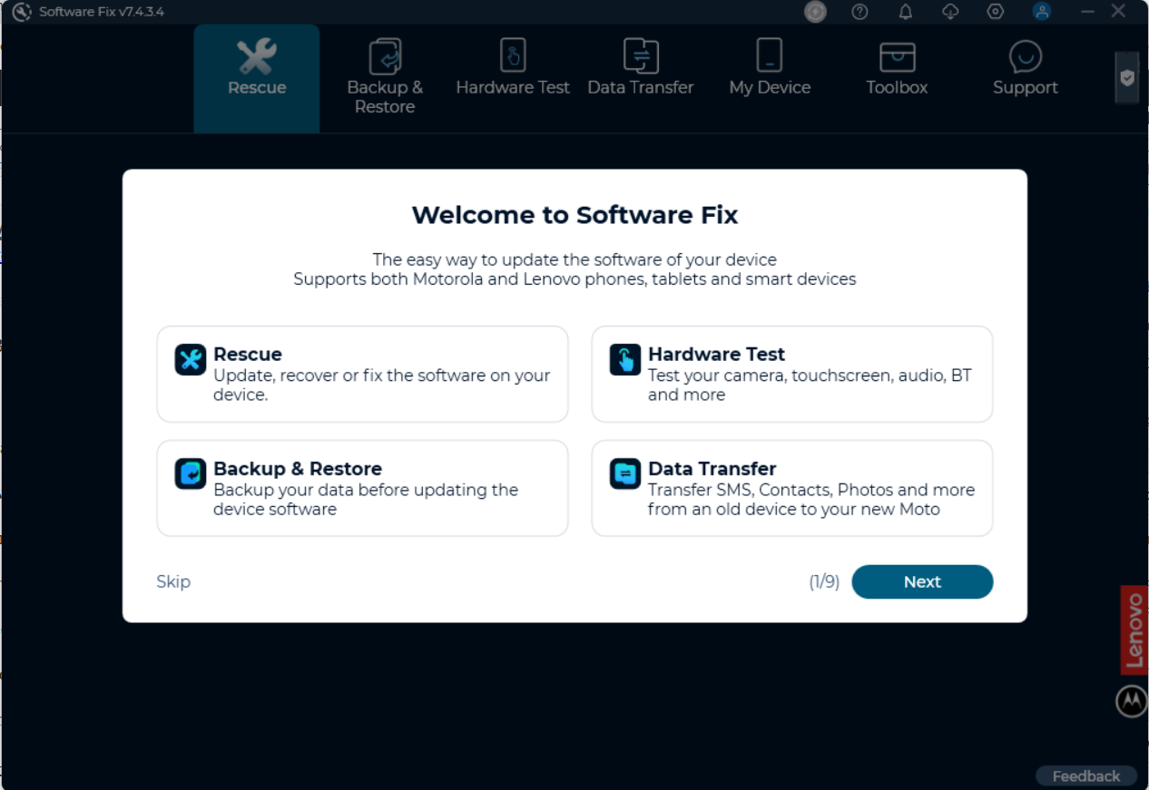Viewport: 1149px width, 790px height.
Task: Switch to the Toolbox tab
Action: point(896,77)
